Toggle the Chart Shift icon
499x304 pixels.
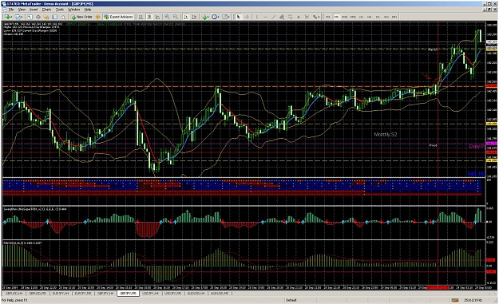coord(194,17)
